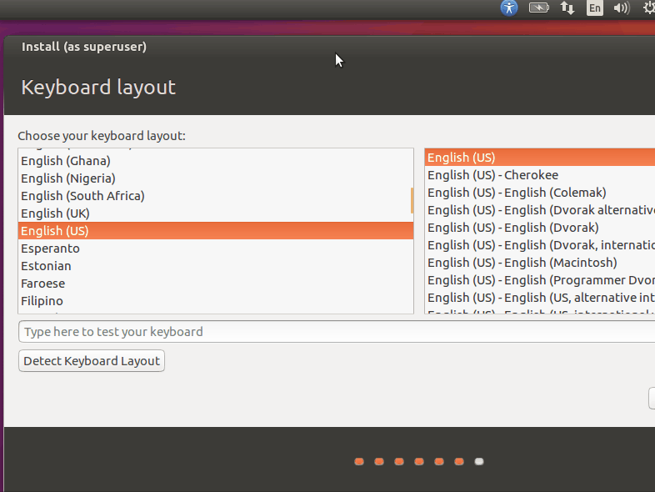
Task: Choose English (US) - English (Macintosh) variant
Action: [x=540, y=263]
